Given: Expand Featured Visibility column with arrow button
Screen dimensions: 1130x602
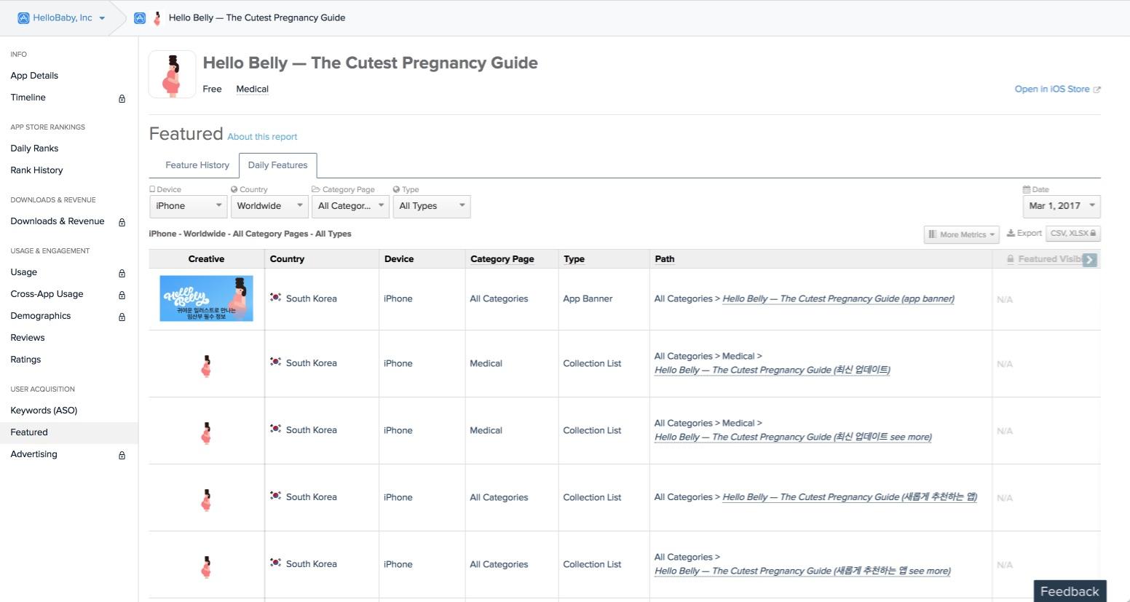Looking at the screenshot, I should [1089, 259].
